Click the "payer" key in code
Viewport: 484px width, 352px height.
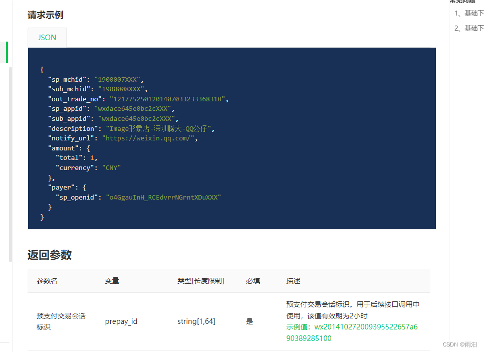(61, 187)
